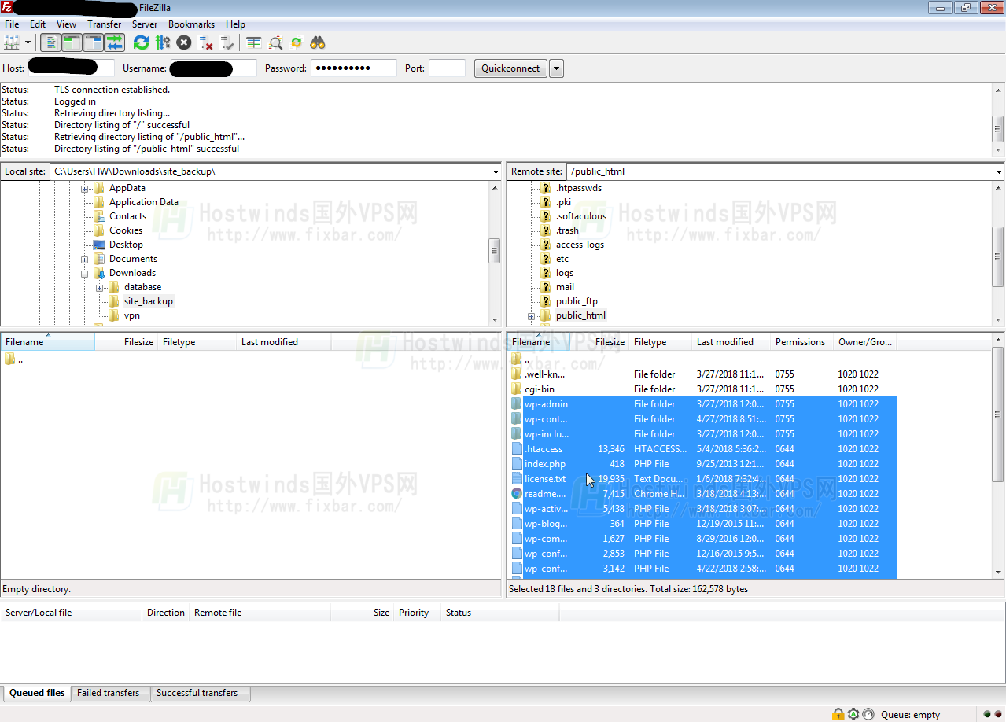
Task: Expand the database folder node
Action: 100,287
